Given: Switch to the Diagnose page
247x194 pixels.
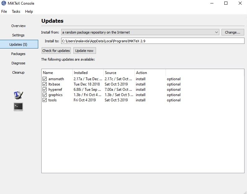Looking at the screenshot, I should (18, 63).
